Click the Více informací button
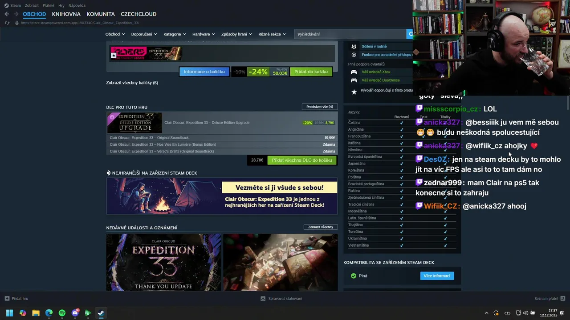570x320 pixels. (x=437, y=276)
